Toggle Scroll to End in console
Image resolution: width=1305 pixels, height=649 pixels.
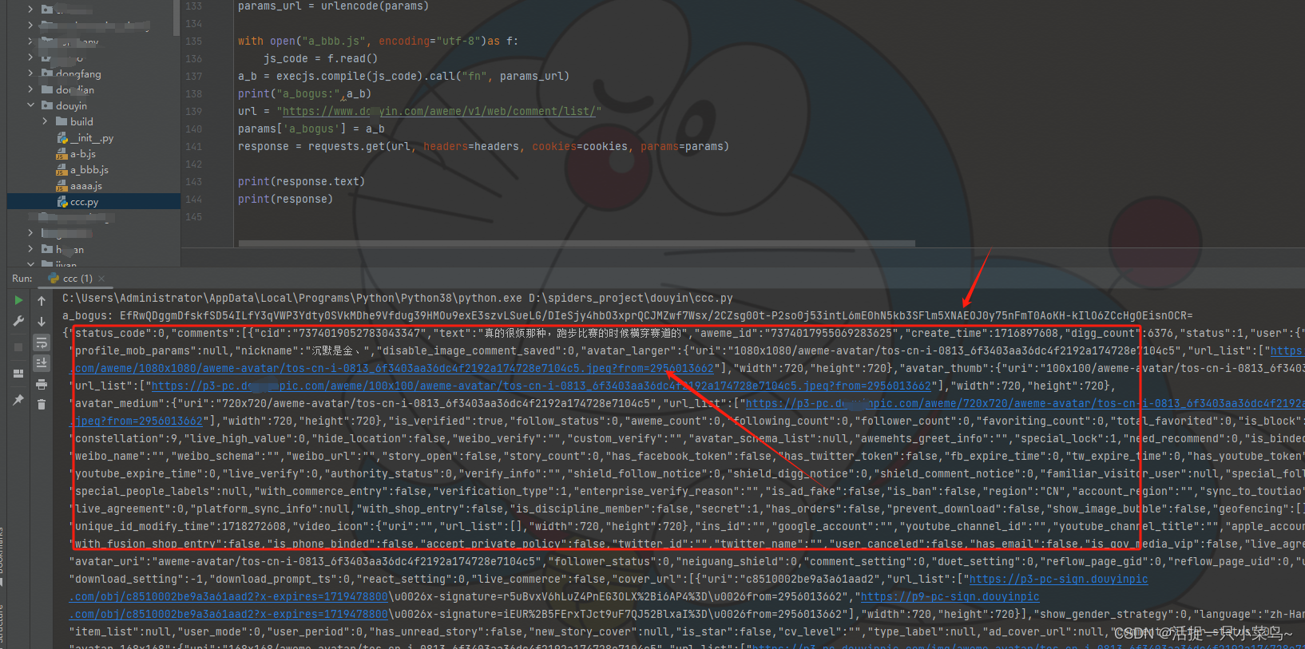pyautogui.click(x=42, y=363)
